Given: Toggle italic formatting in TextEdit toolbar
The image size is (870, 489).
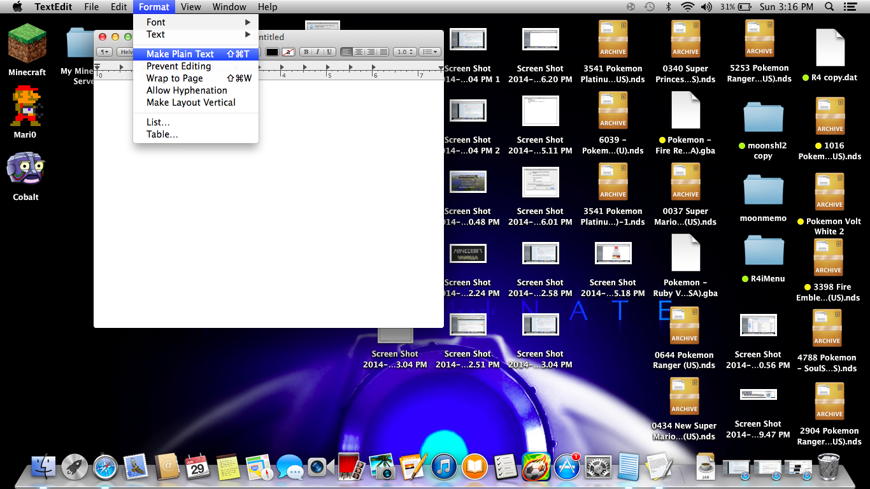Looking at the screenshot, I should 317,52.
